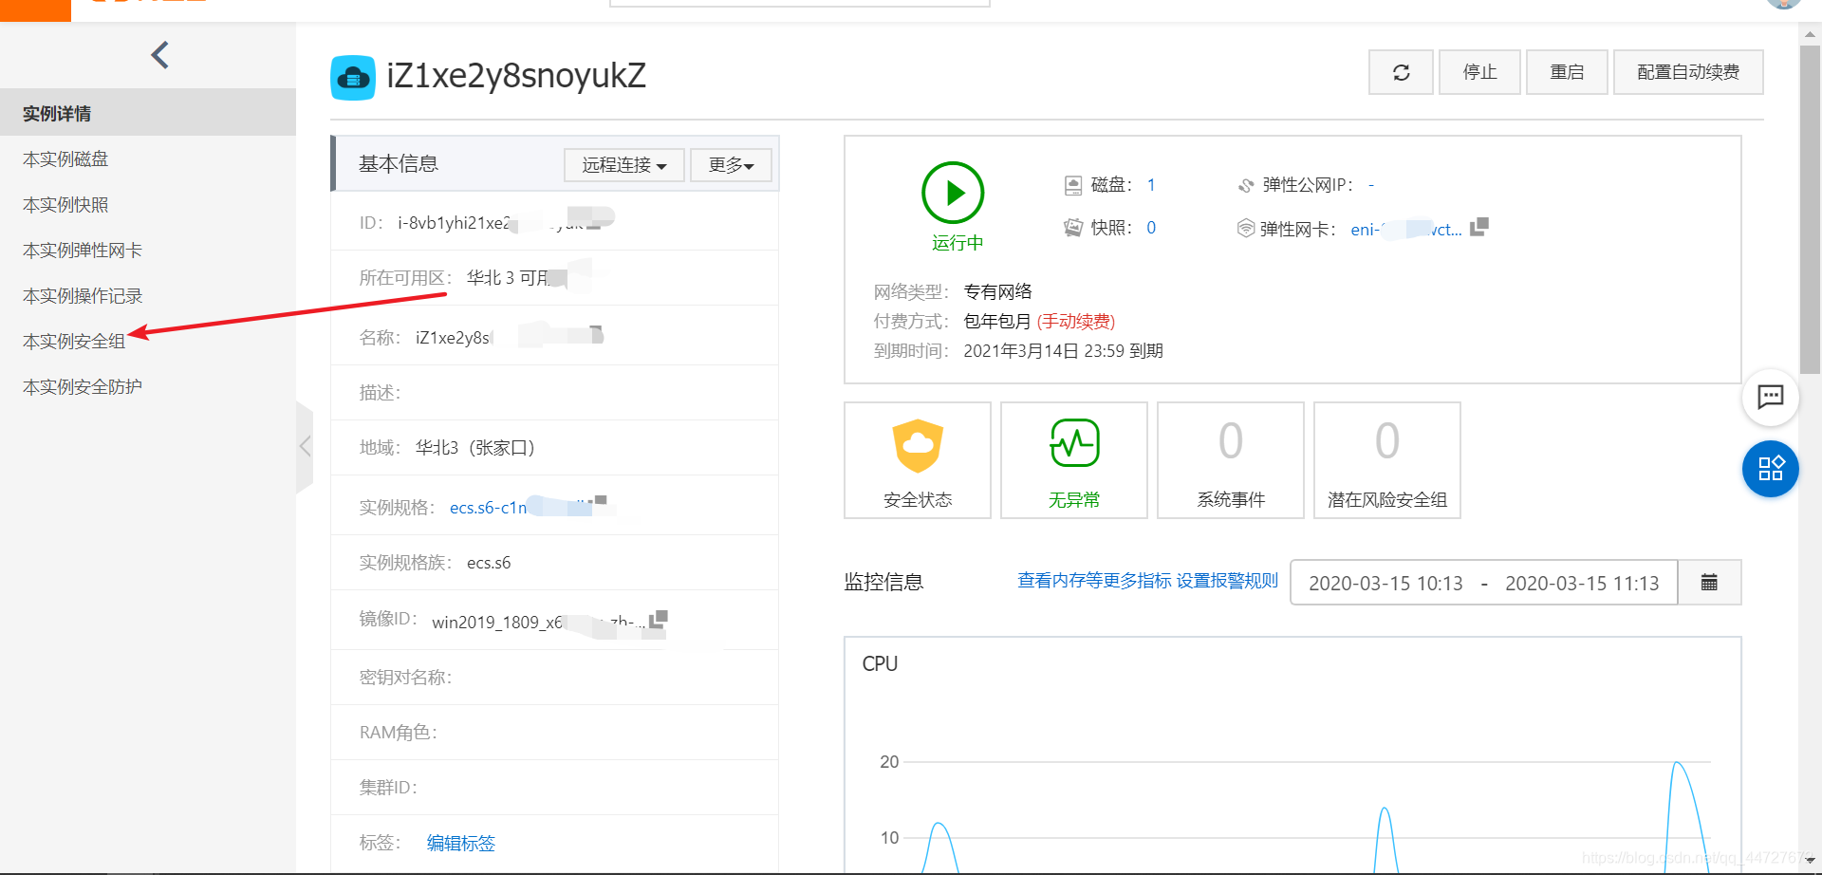Viewport: 1822px width, 875px height.
Task: Click the elastic network card icon
Action: coord(1246,228)
